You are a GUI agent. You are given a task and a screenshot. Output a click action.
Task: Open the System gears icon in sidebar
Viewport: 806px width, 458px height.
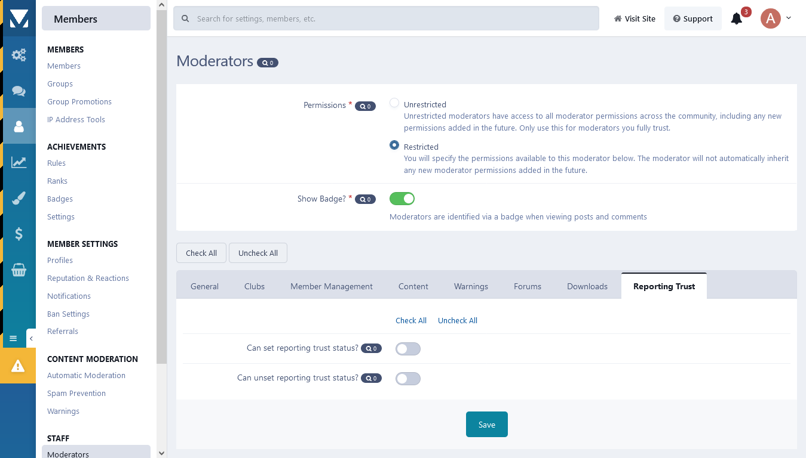pos(19,55)
